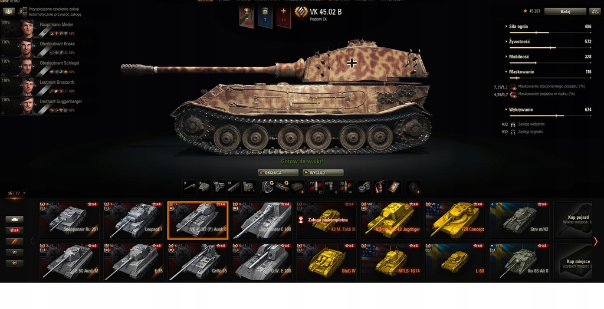Screen dimensions: 604x309
Task: Open the tracks suspension module slot
Action: click(234, 187)
